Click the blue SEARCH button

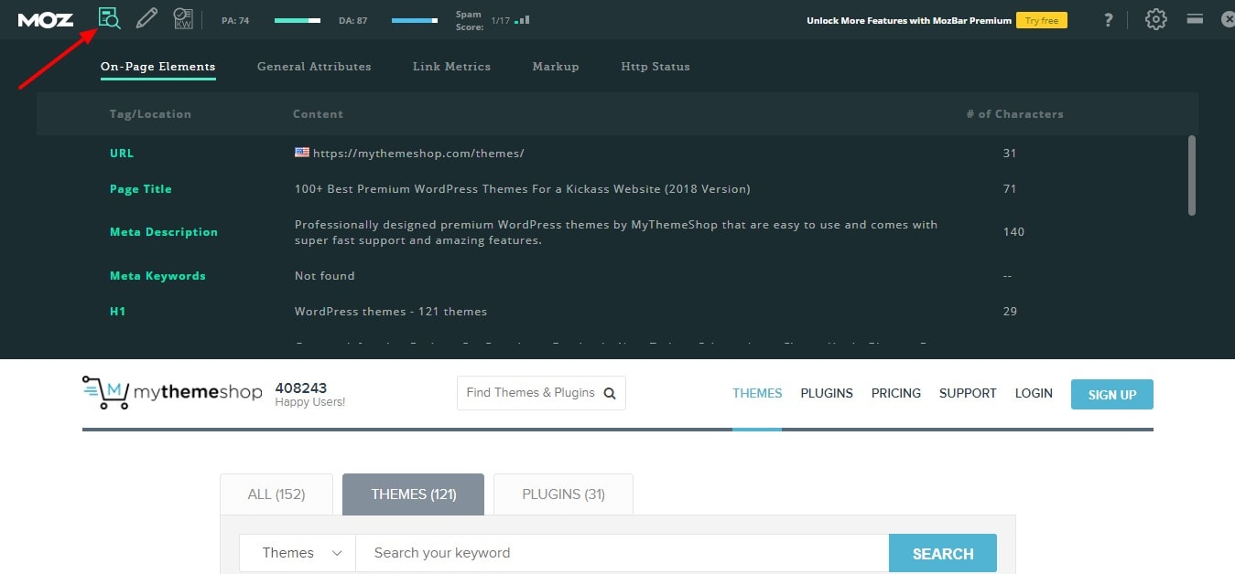(943, 553)
